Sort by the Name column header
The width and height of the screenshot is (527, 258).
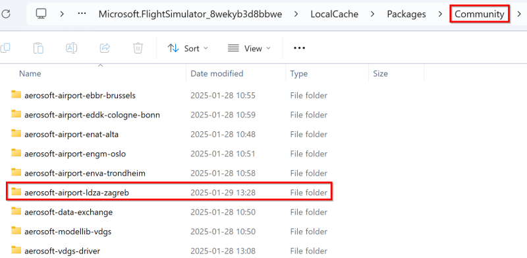coord(30,73)
